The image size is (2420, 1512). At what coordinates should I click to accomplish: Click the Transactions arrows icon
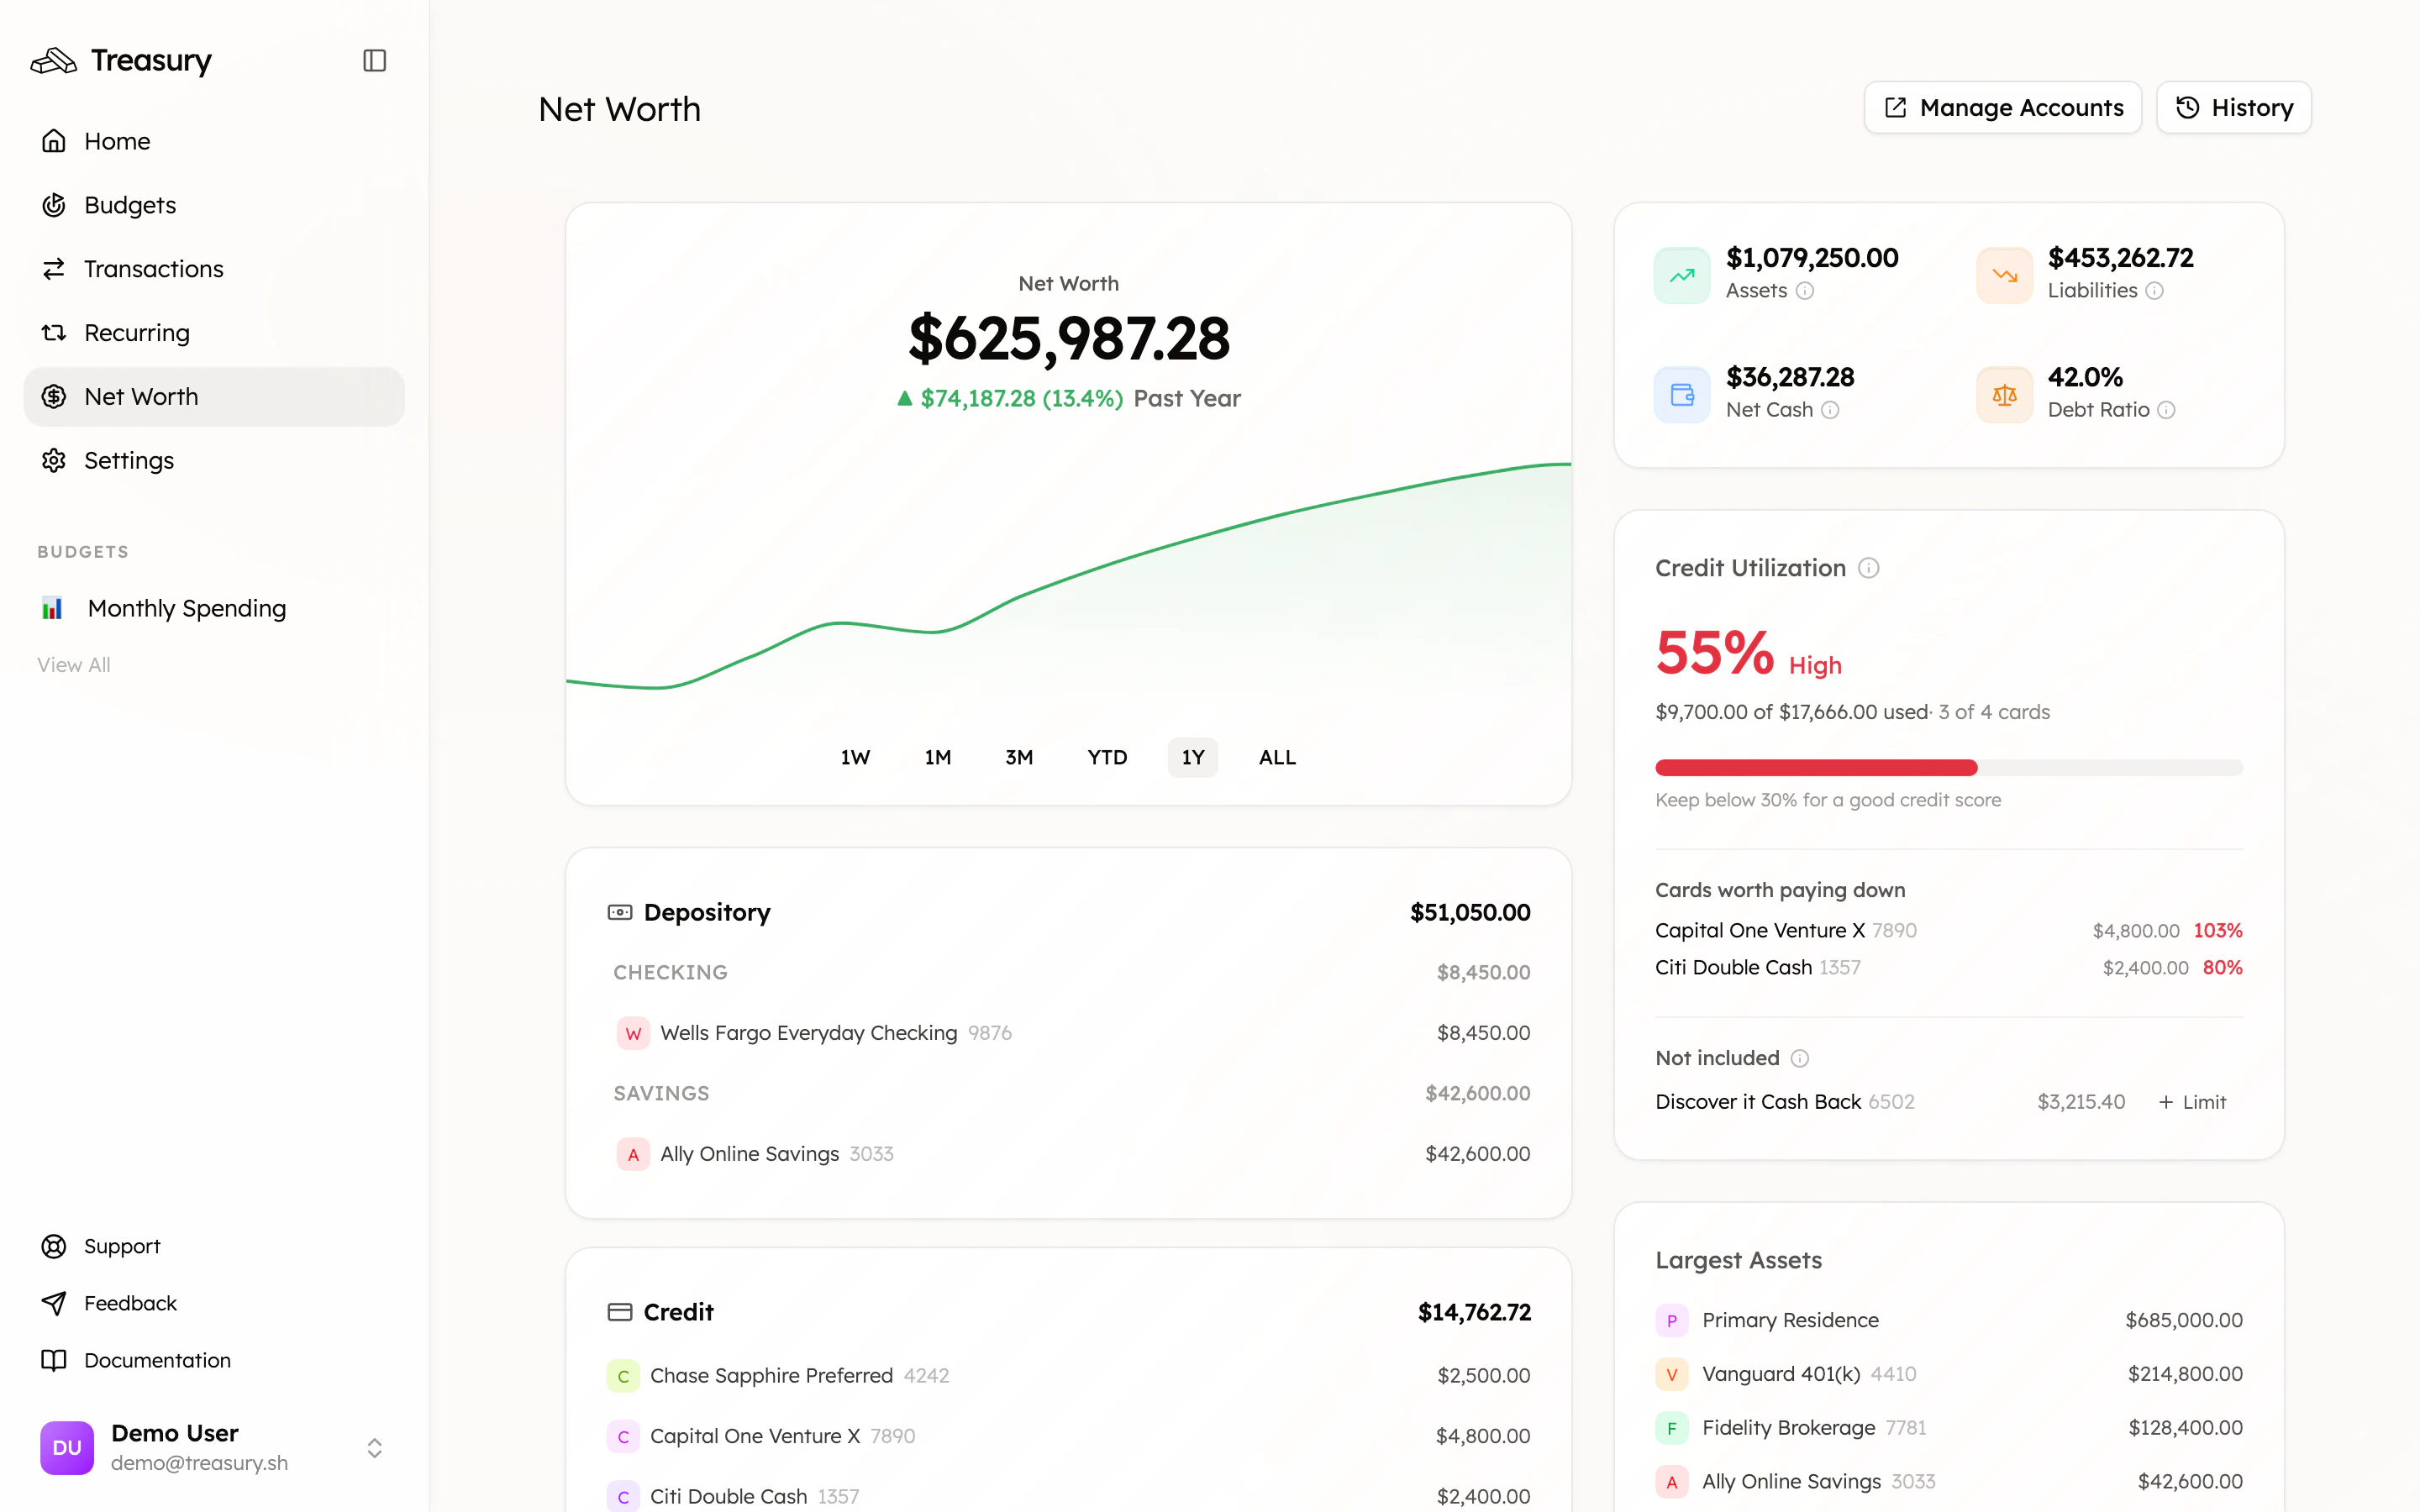click(54, 269)
